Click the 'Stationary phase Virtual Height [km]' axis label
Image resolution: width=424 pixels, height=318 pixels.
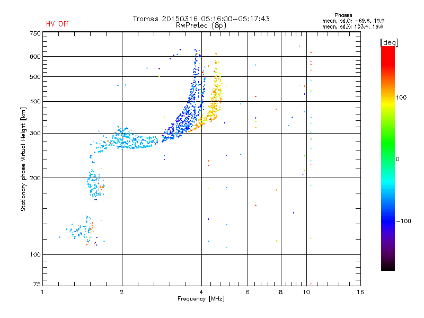tap(23, 160)
